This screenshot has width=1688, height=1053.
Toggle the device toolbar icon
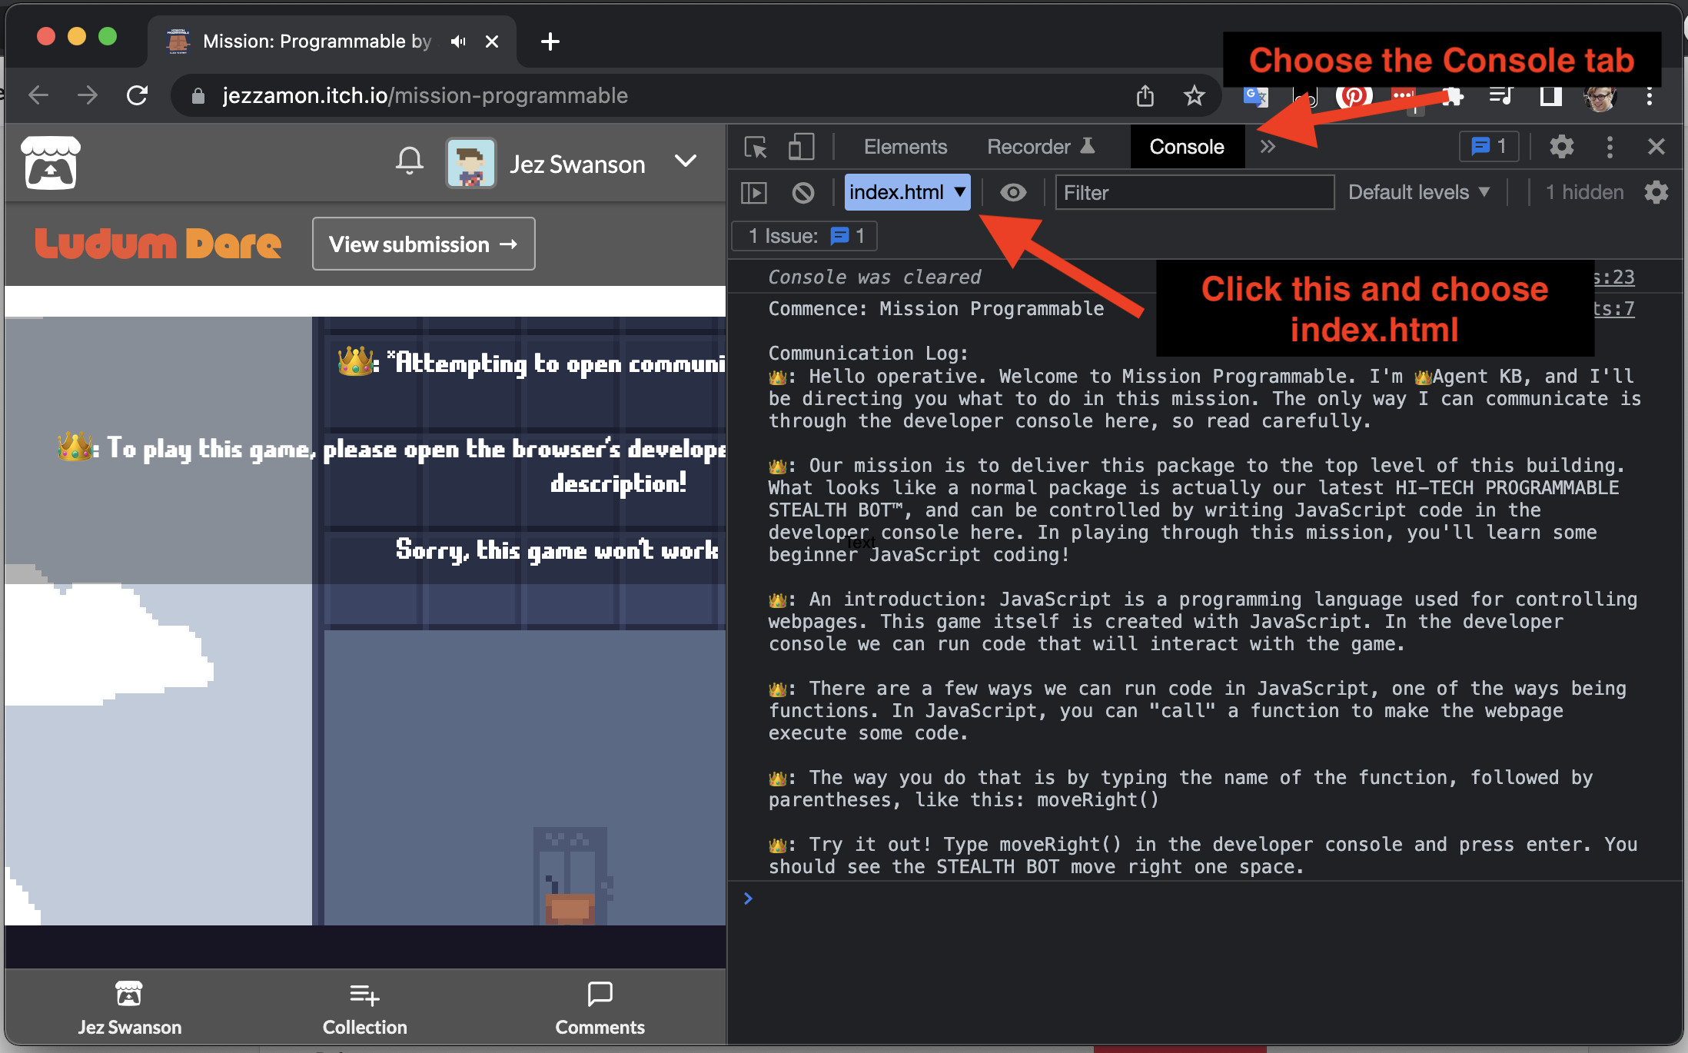click(801, 147)
